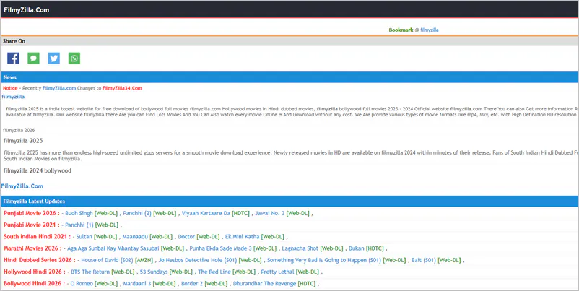Open Lagnacha Shot movie link
This screenshot has width=579, height=291.
tap(300, 248)
